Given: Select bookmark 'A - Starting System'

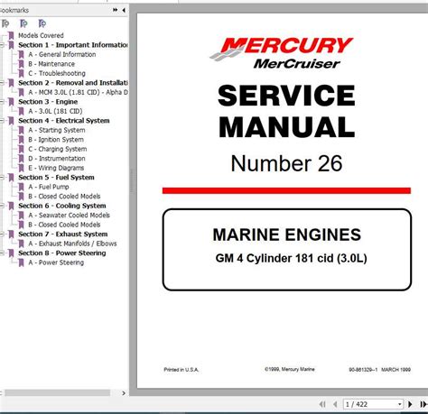Looking at the screenshot, I should (57, 130).
